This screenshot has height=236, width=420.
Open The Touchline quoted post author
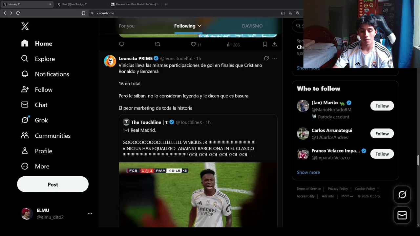click(150, 122)
